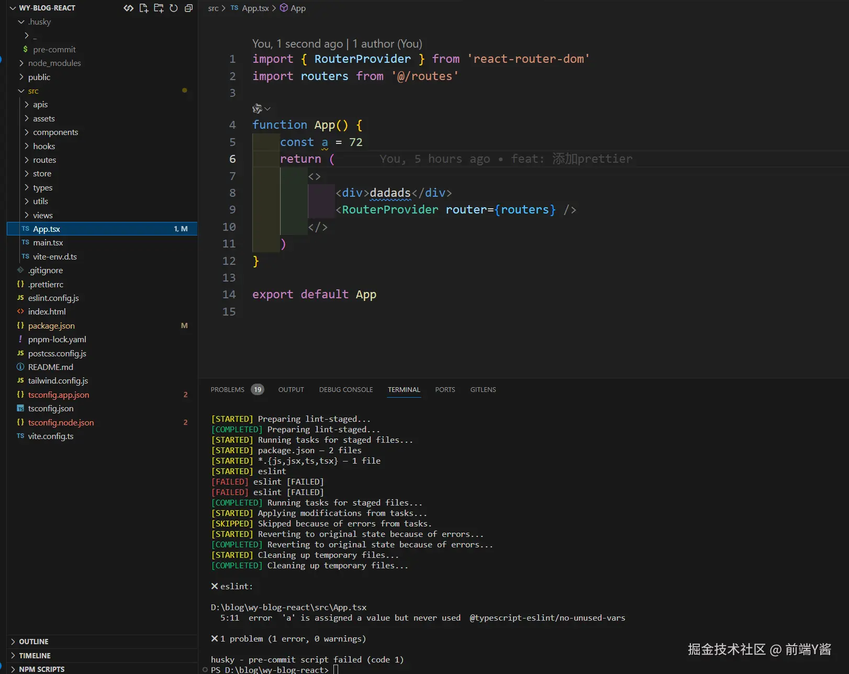Expand the NPM SCRIPTS section
The image size is (849, 674).
13,669
